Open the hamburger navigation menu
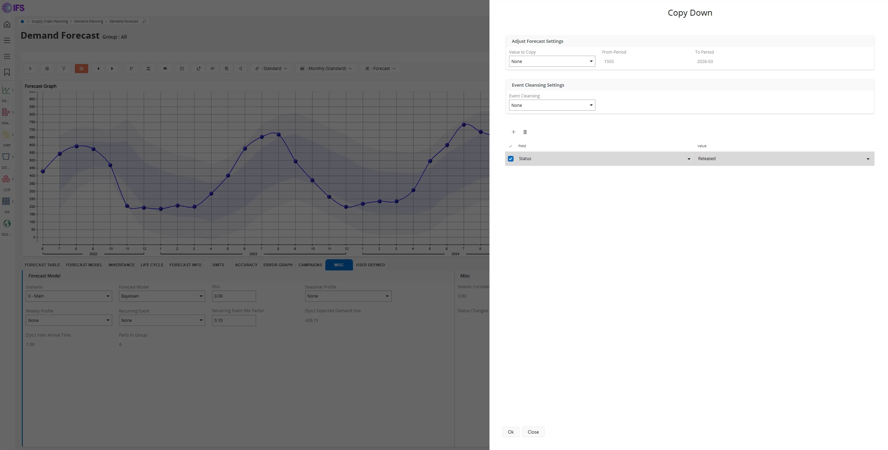Viewport: 888px width, 450px height. 7,40
